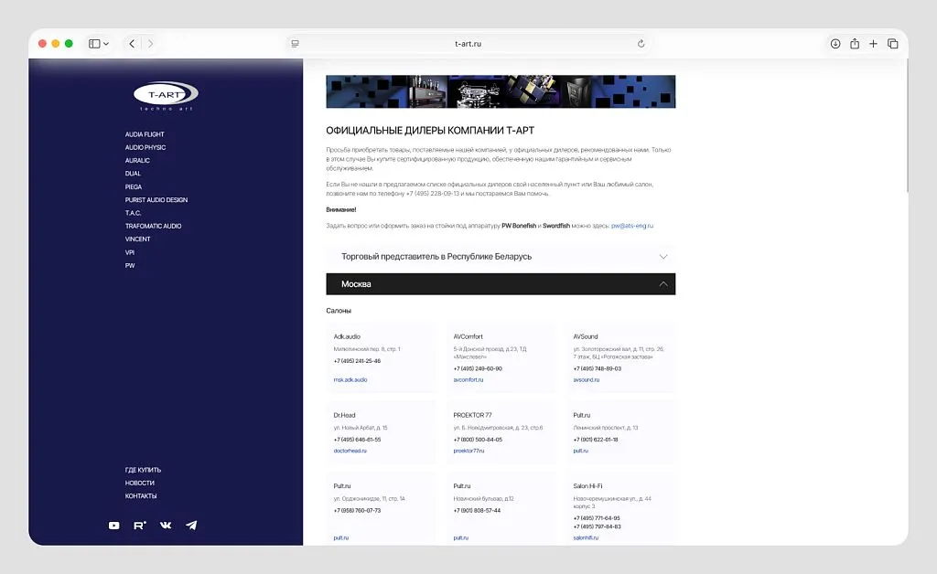This screenshot has width=937, height=574.
Task: Show tab overview icon
Action: pyautogui.click(x=893, y=44)
